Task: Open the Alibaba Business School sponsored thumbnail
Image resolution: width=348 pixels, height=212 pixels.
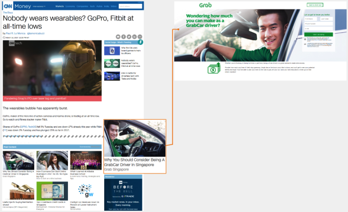Action: pyautogui.click(x=86, y=160)
